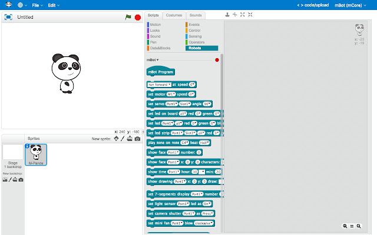
Task: Select the Operators block category
Action: click(x=195, y=42)
